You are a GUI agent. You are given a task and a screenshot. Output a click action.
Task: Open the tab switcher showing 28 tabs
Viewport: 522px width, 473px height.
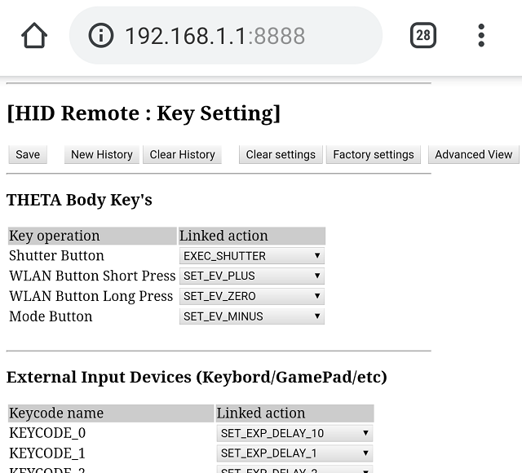422,36
